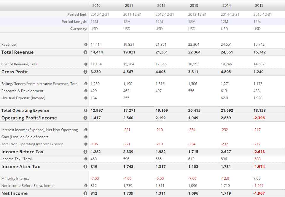This screenshot has width=285, height=197.
Task: Click the 2014 Net Income value 1,719
Action: (226, 193)
